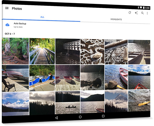The image size is (154, 126).
Task: Open the yellow paddle in water photo
Action: 139,101
